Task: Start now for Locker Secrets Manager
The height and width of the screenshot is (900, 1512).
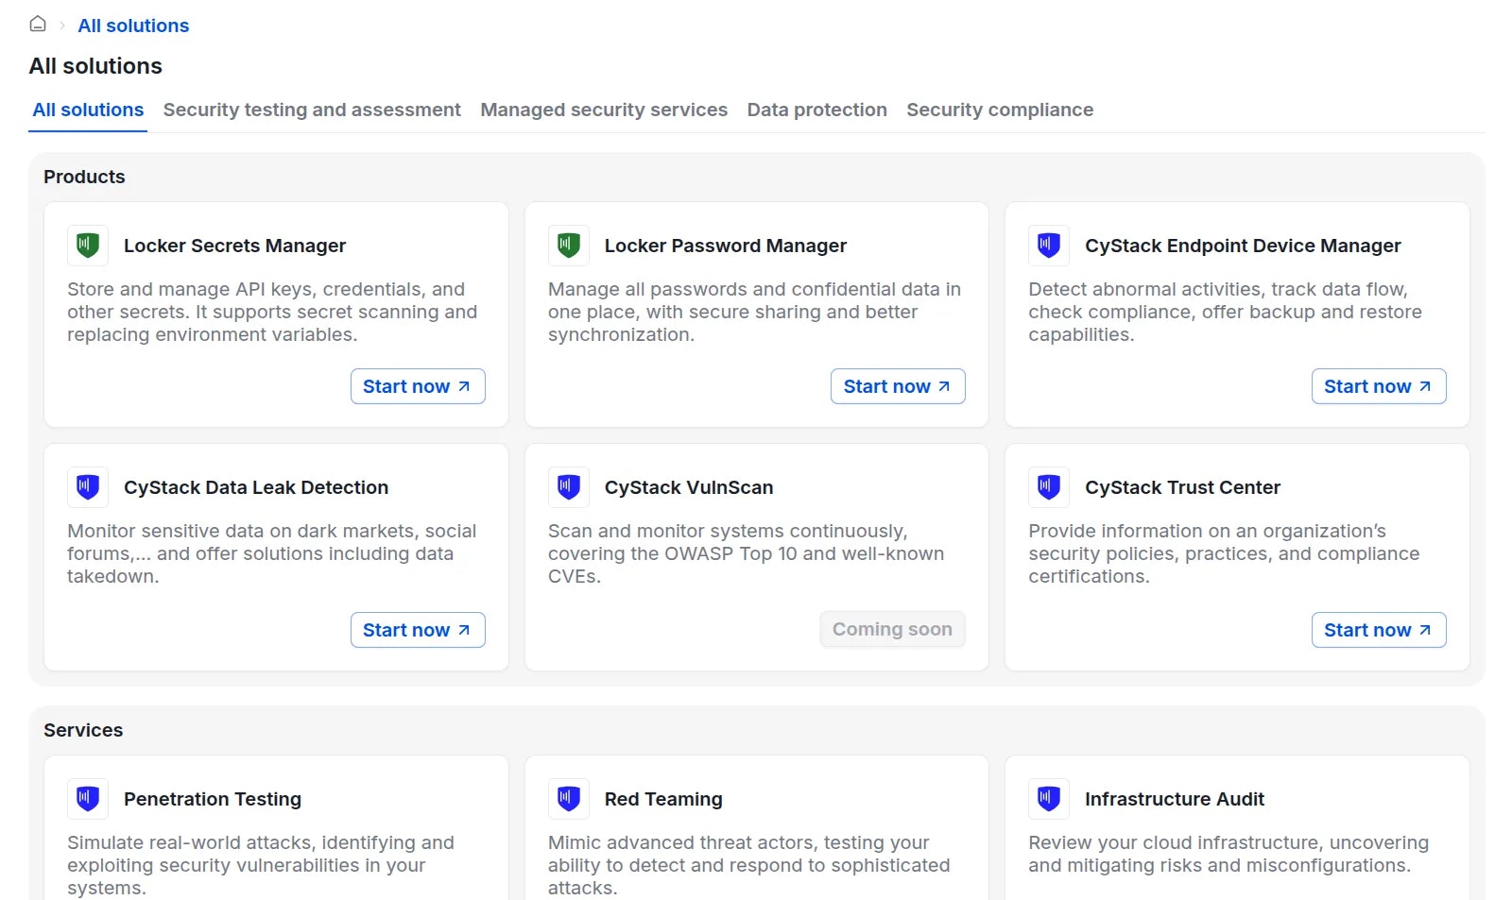Action: pyautogui.click(x=418, y=386)
